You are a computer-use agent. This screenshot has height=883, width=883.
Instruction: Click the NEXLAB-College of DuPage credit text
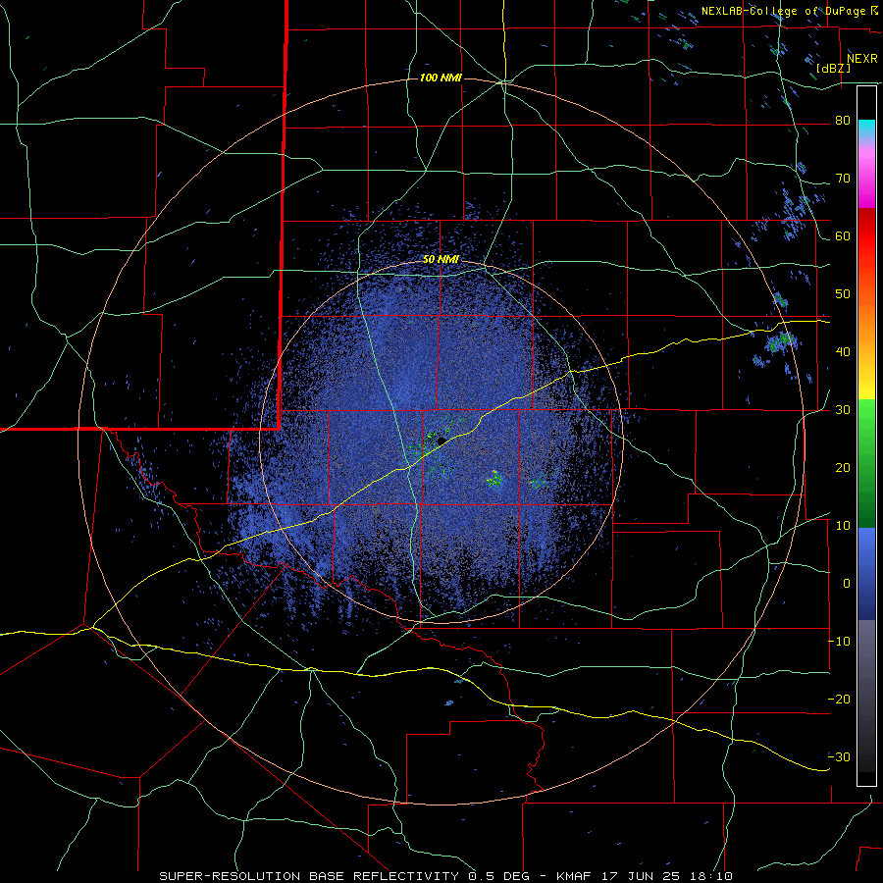(790, 11)
